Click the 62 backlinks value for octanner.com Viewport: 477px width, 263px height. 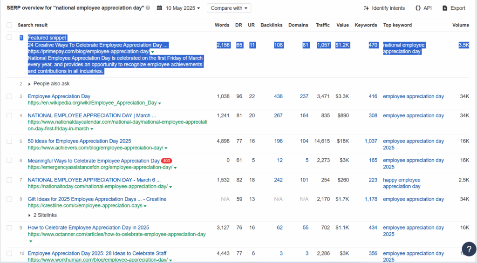pos(280,228)
